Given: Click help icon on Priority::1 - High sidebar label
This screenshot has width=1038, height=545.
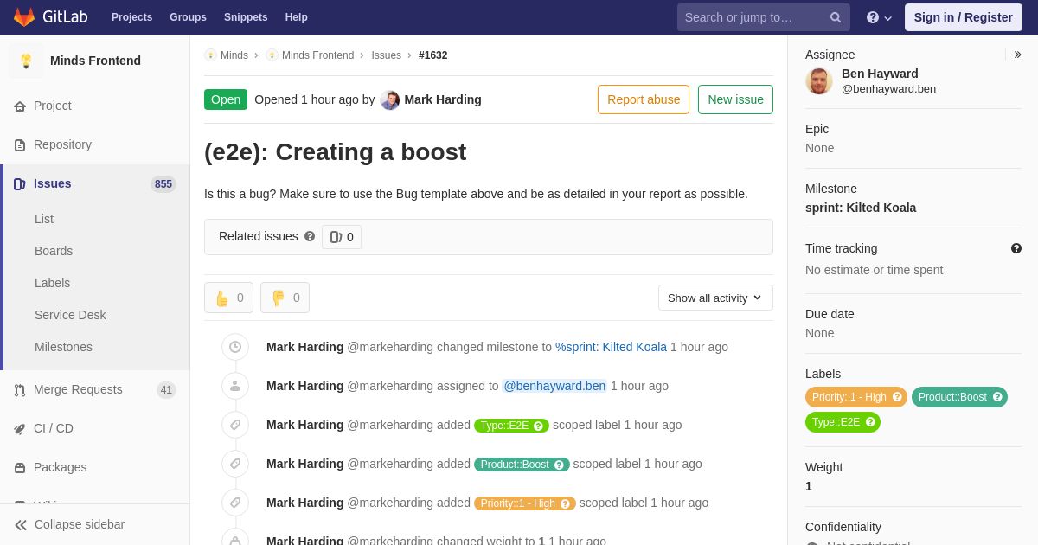Looking at the screenshot, I should pyautogui.click(x=897, y=397).
